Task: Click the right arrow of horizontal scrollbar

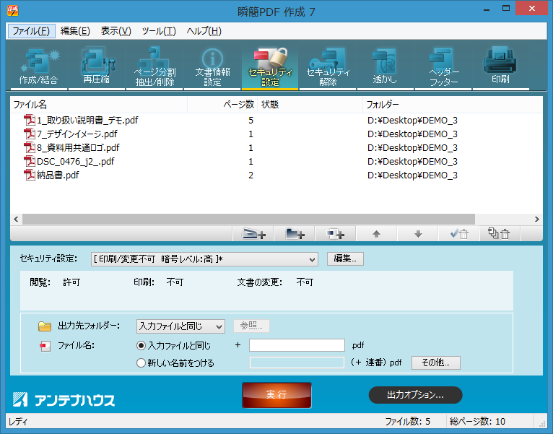Action: coord(537,219)
